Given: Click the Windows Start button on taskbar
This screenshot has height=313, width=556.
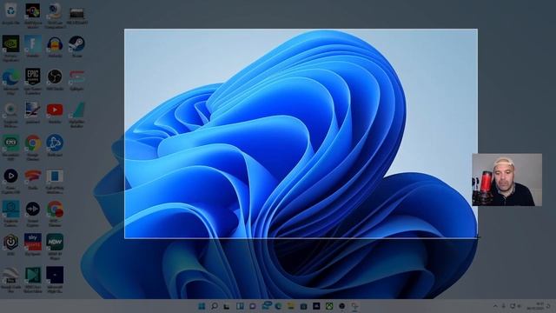Looking at the screenshot, I should 202,306.
